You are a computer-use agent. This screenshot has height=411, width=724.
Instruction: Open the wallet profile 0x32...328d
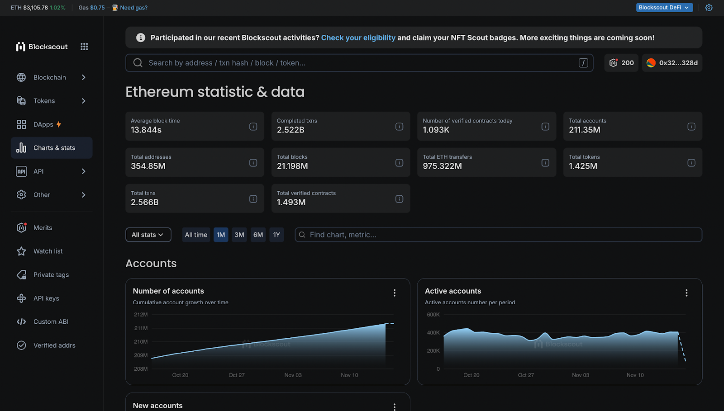click(672, 63)
